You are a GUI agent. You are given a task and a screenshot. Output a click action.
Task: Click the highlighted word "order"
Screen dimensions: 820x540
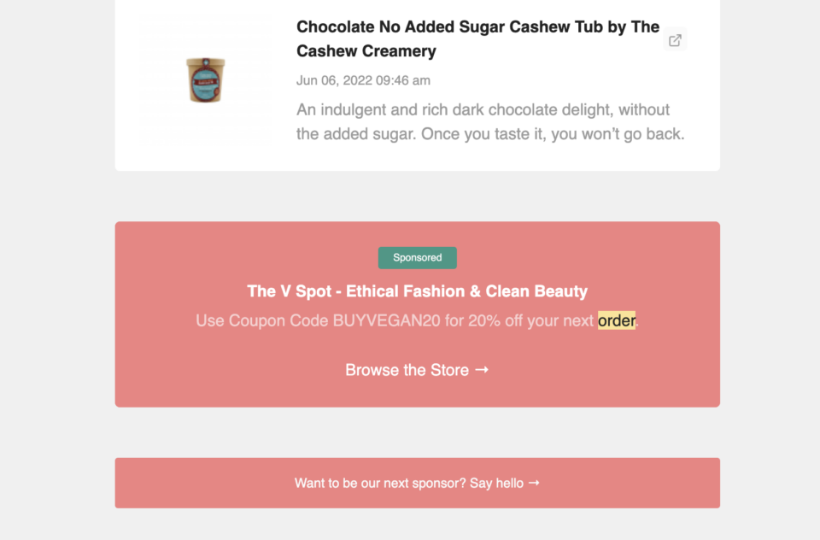pyautogui.click(x=616, y=321)
